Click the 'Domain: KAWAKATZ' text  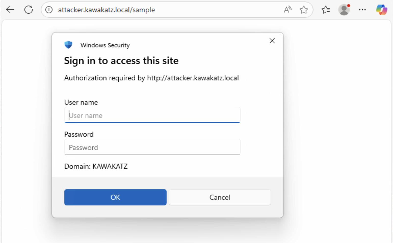[96, 166]
